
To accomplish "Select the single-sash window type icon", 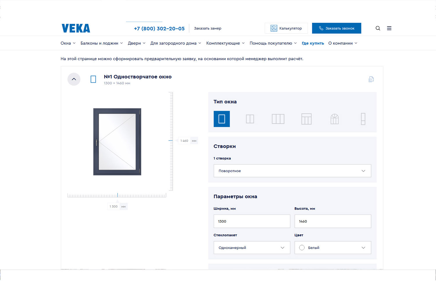I will [221, 119].
